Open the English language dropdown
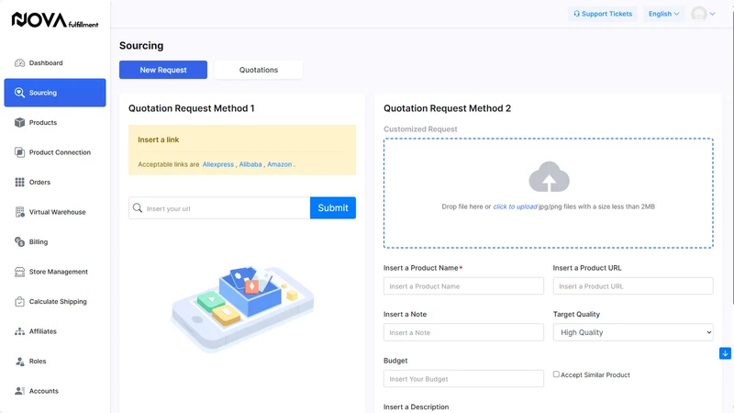This screenshot has height=413, width=734. tap(663, 14)
